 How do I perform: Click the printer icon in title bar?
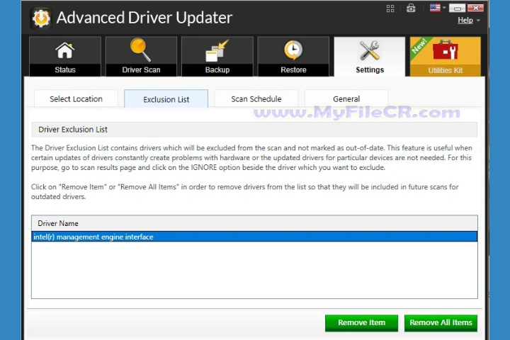(x=411, y=8)
